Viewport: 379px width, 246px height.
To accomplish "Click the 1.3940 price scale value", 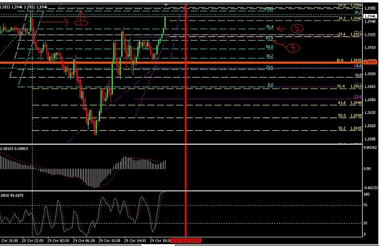I will tap(370, 21).
